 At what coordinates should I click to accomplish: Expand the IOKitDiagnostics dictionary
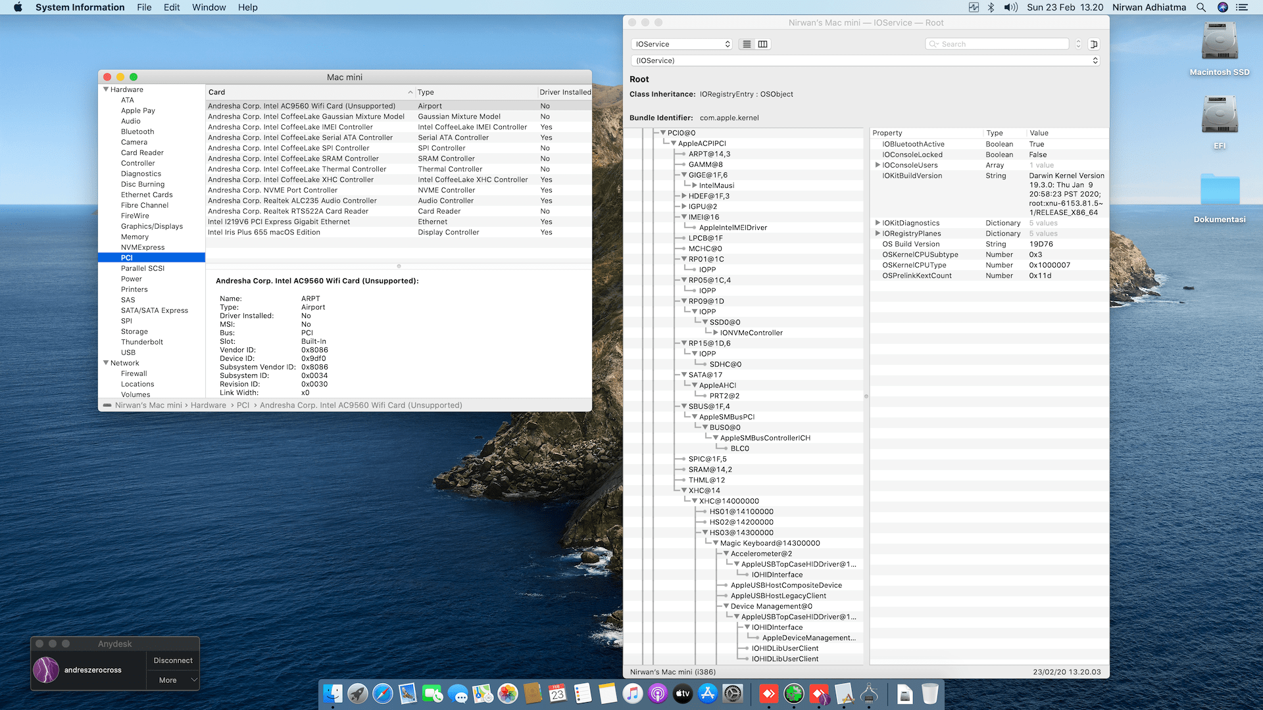click(878, 223)
